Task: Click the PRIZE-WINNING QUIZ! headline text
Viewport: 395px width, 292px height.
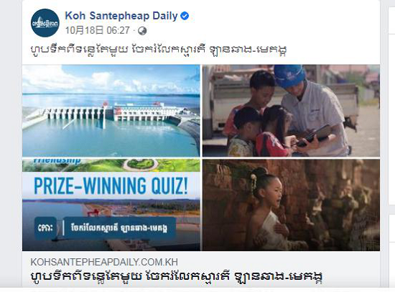Action: [x=111, y=186]
